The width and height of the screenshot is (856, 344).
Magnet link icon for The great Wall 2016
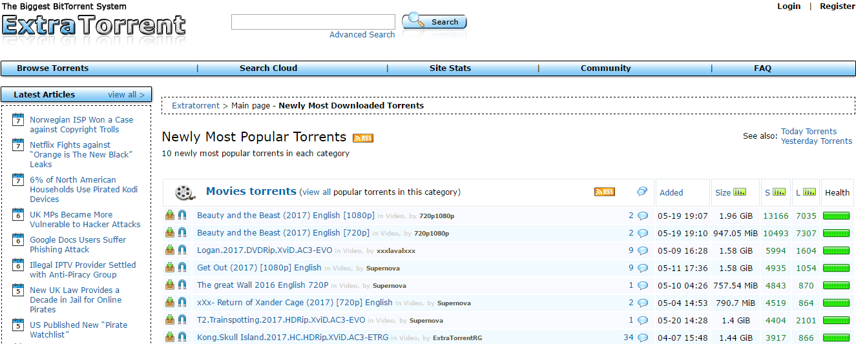tap(182, 285)
